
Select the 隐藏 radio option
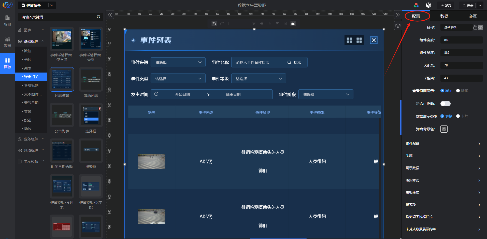[x=458, y=91]
